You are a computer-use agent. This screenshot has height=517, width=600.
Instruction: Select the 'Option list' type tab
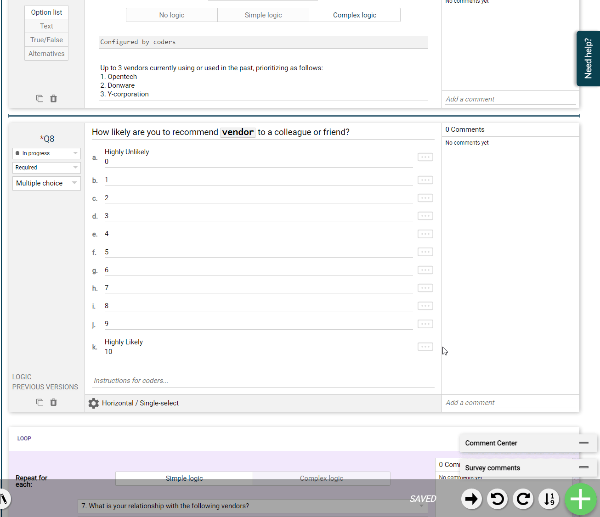pyautogui.click(x=46, y=12)
